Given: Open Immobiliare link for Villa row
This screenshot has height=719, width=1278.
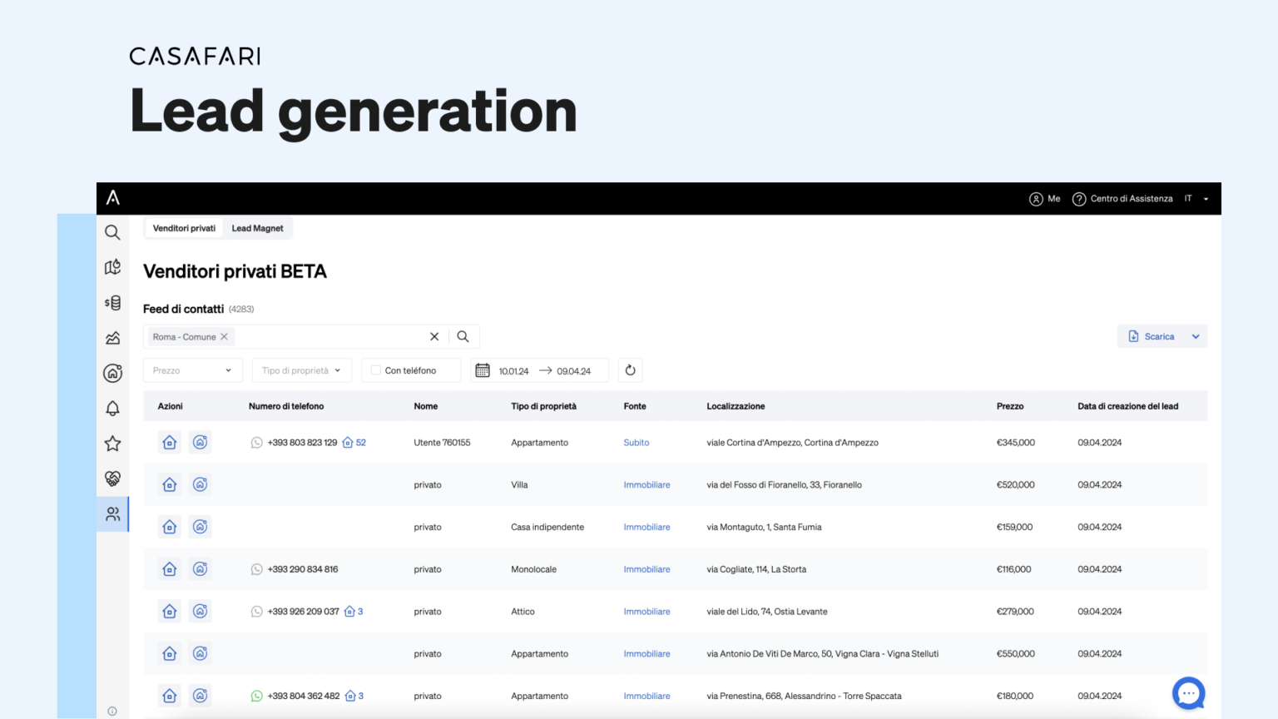Looking at the screenshot, I should (646, 485).
